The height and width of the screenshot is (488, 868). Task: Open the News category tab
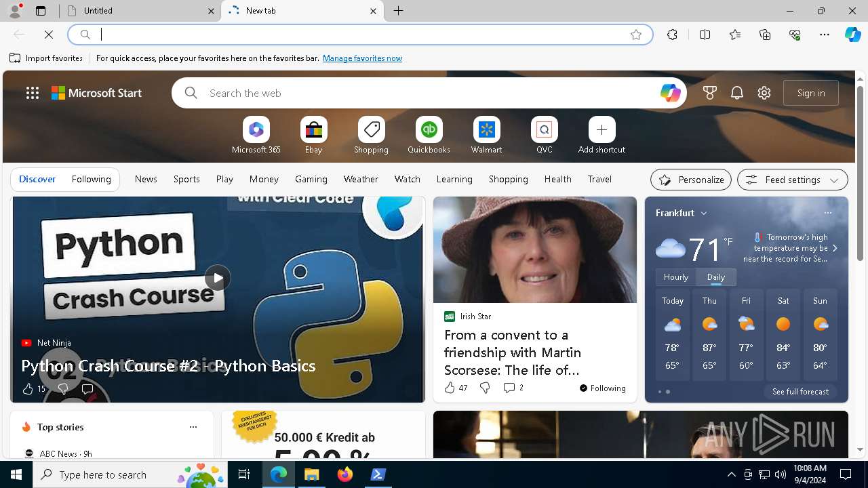[146, 179]
